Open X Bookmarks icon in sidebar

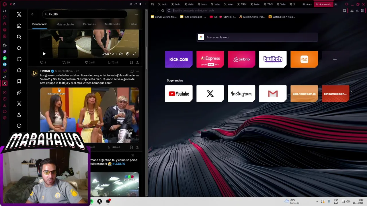(19, 82)
